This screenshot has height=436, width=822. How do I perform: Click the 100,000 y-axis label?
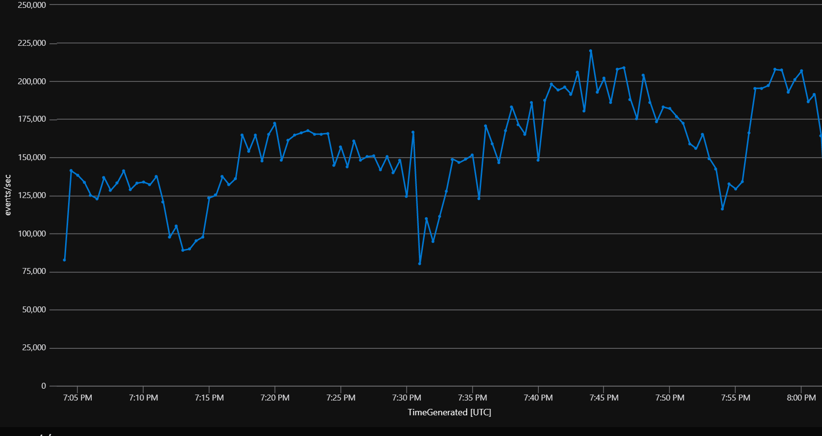point(32,234)
